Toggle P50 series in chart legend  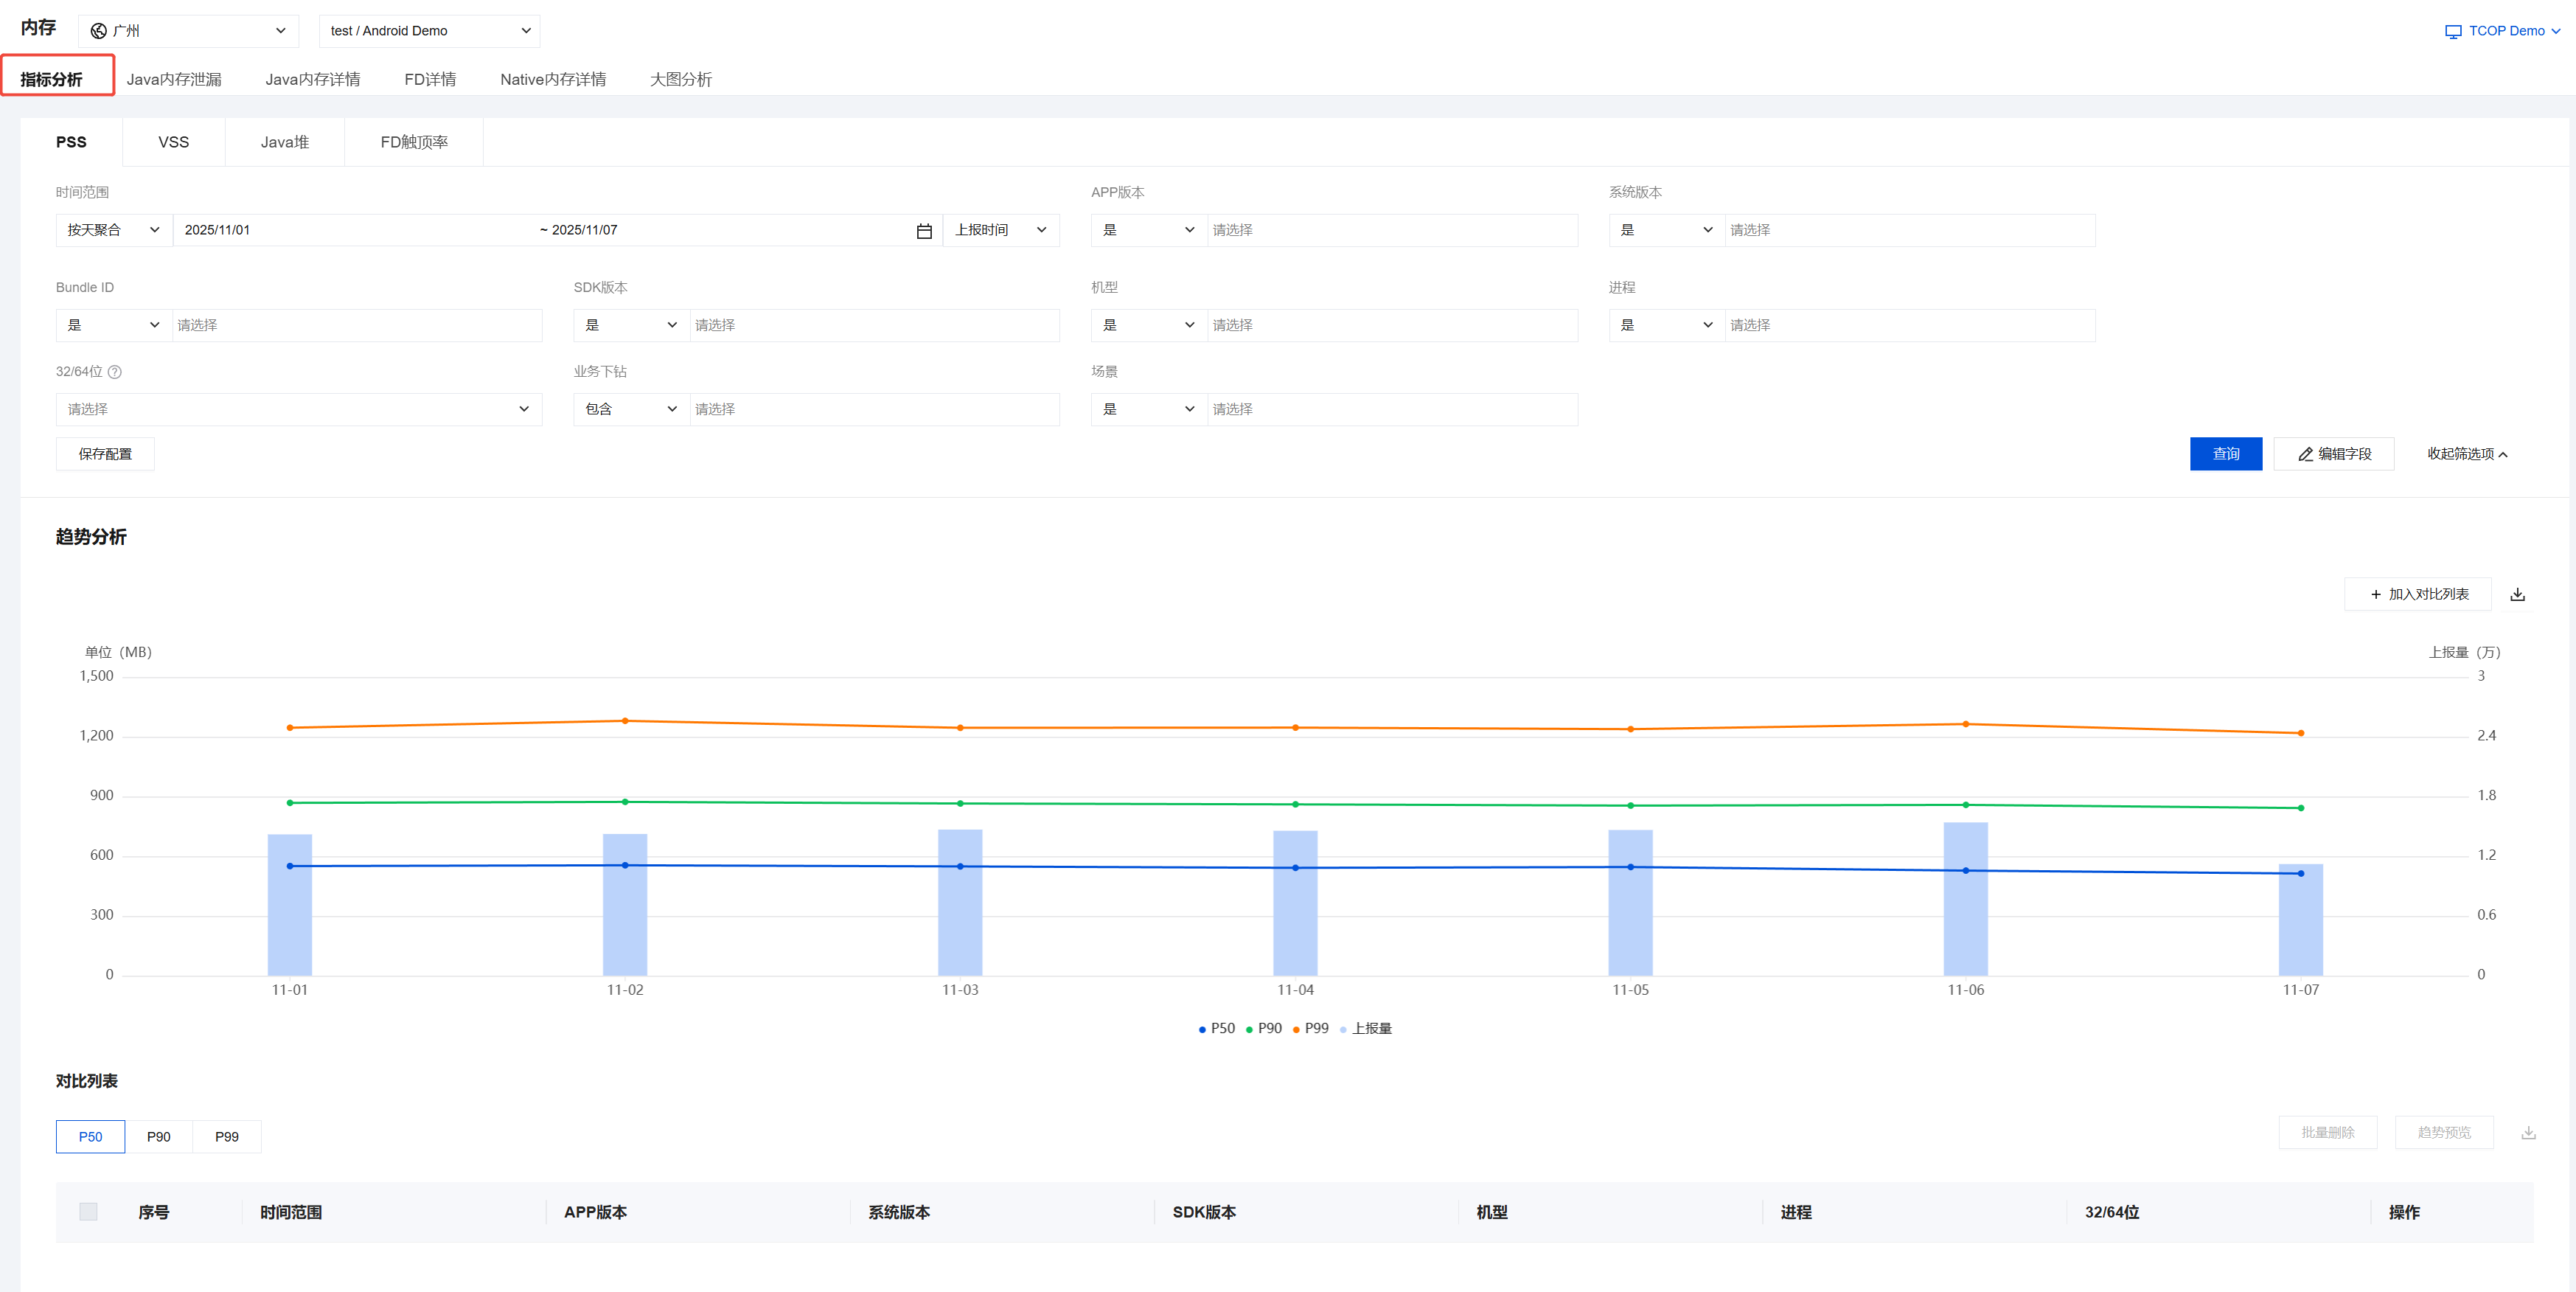[x=1216, y=1029]
